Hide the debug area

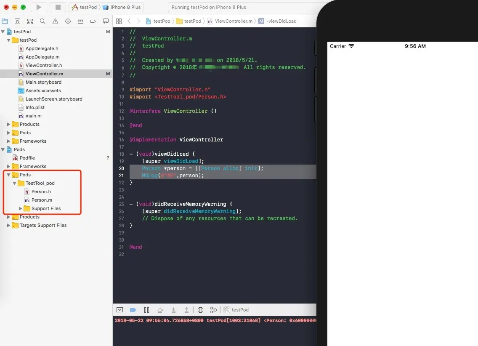(x=120, y=310)
